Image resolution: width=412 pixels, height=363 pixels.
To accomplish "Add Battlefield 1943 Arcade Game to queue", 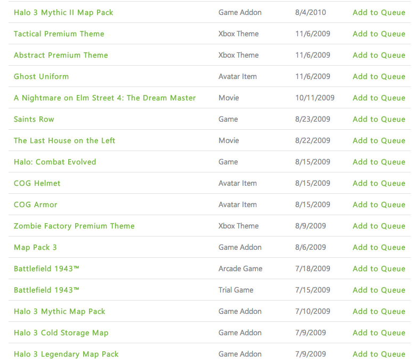I will click(379, 269).
